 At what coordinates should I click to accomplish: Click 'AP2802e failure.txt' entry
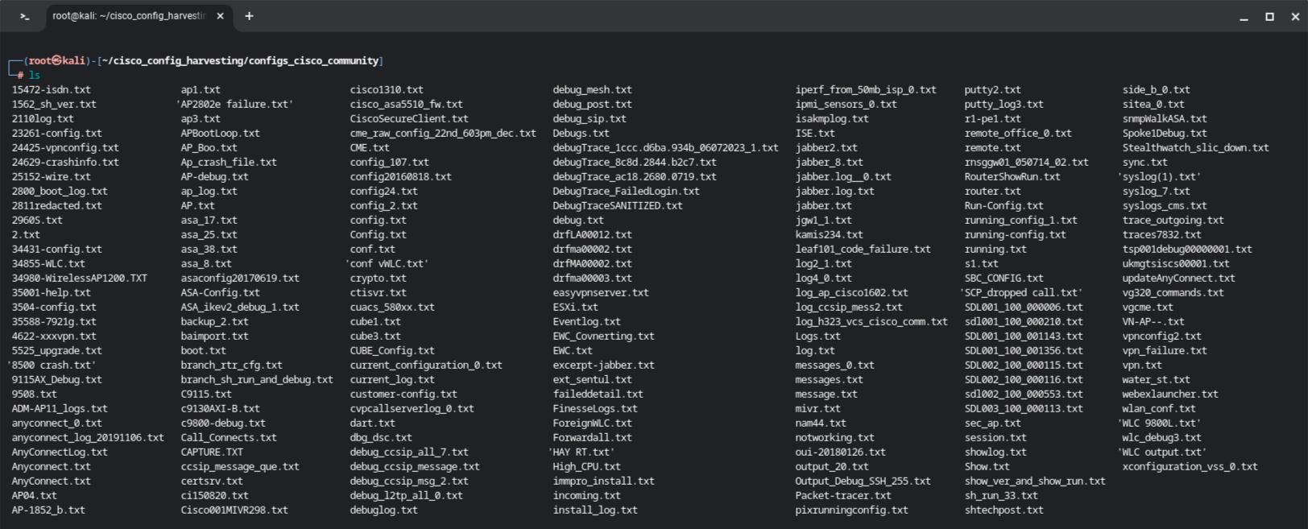coord(234,105)
